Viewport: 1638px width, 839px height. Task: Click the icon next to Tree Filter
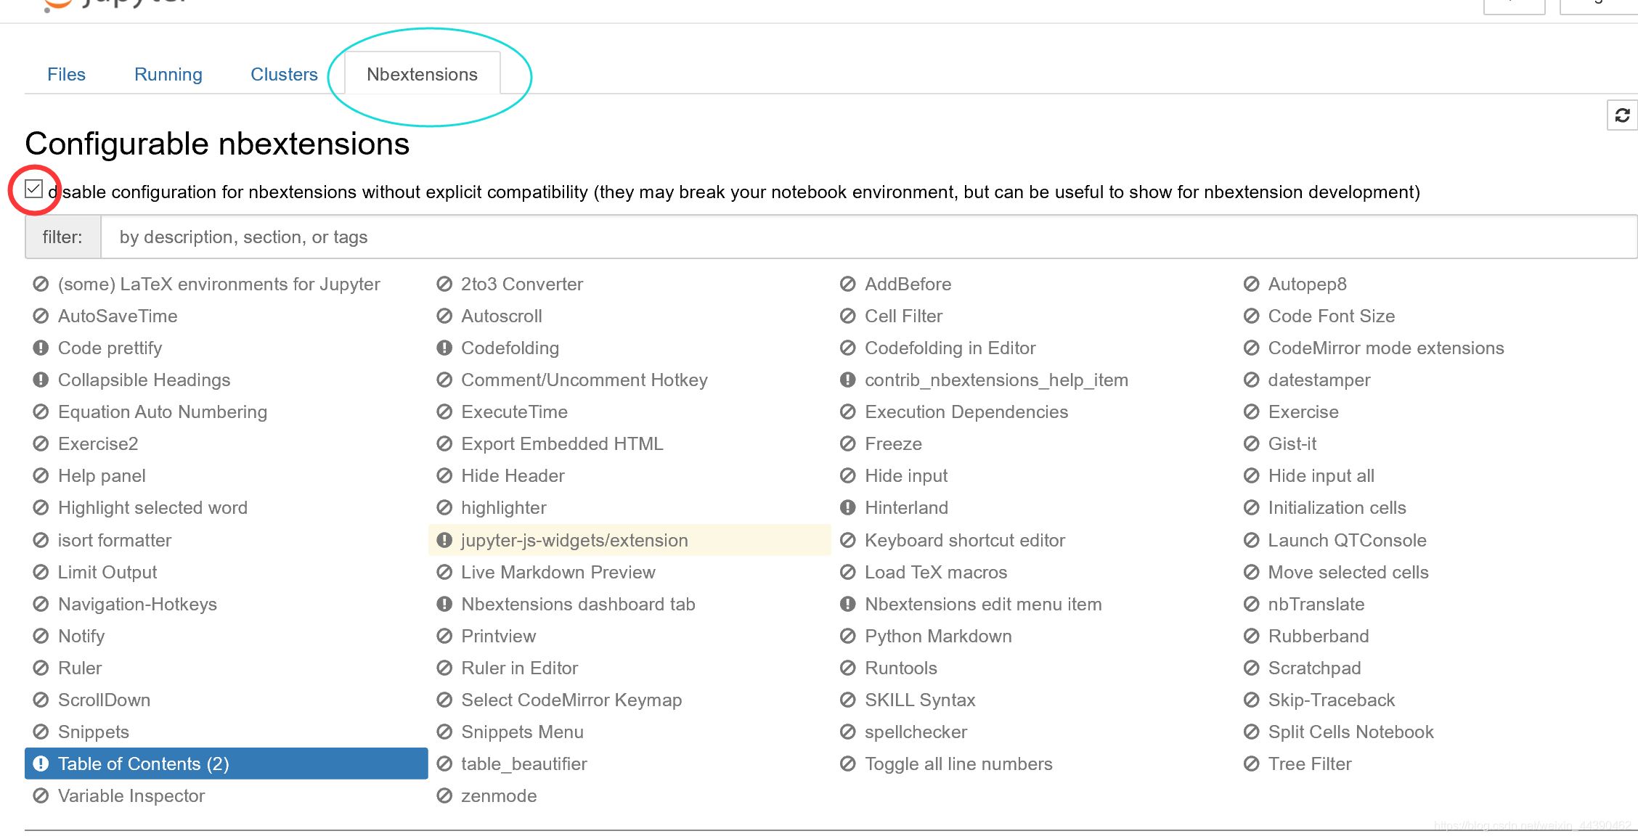tap(1251, 764)
